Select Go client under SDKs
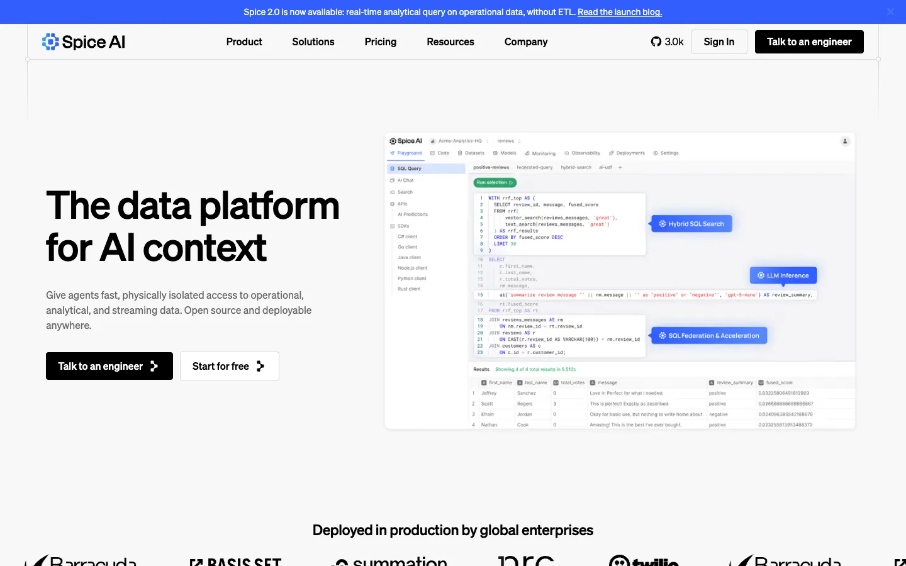The height and width of the screenshot is (566, 906). (x=407, y=247)
